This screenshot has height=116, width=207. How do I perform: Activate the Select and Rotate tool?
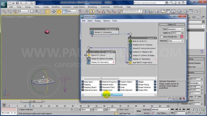59,12
